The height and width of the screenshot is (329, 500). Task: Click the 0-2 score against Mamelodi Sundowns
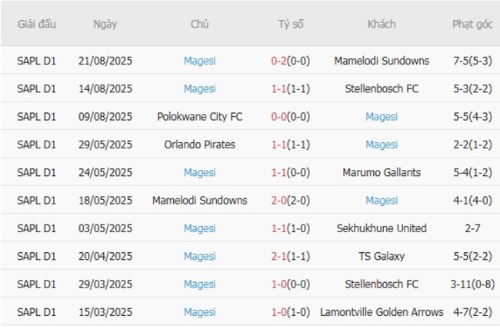click(x=280, y=61)
